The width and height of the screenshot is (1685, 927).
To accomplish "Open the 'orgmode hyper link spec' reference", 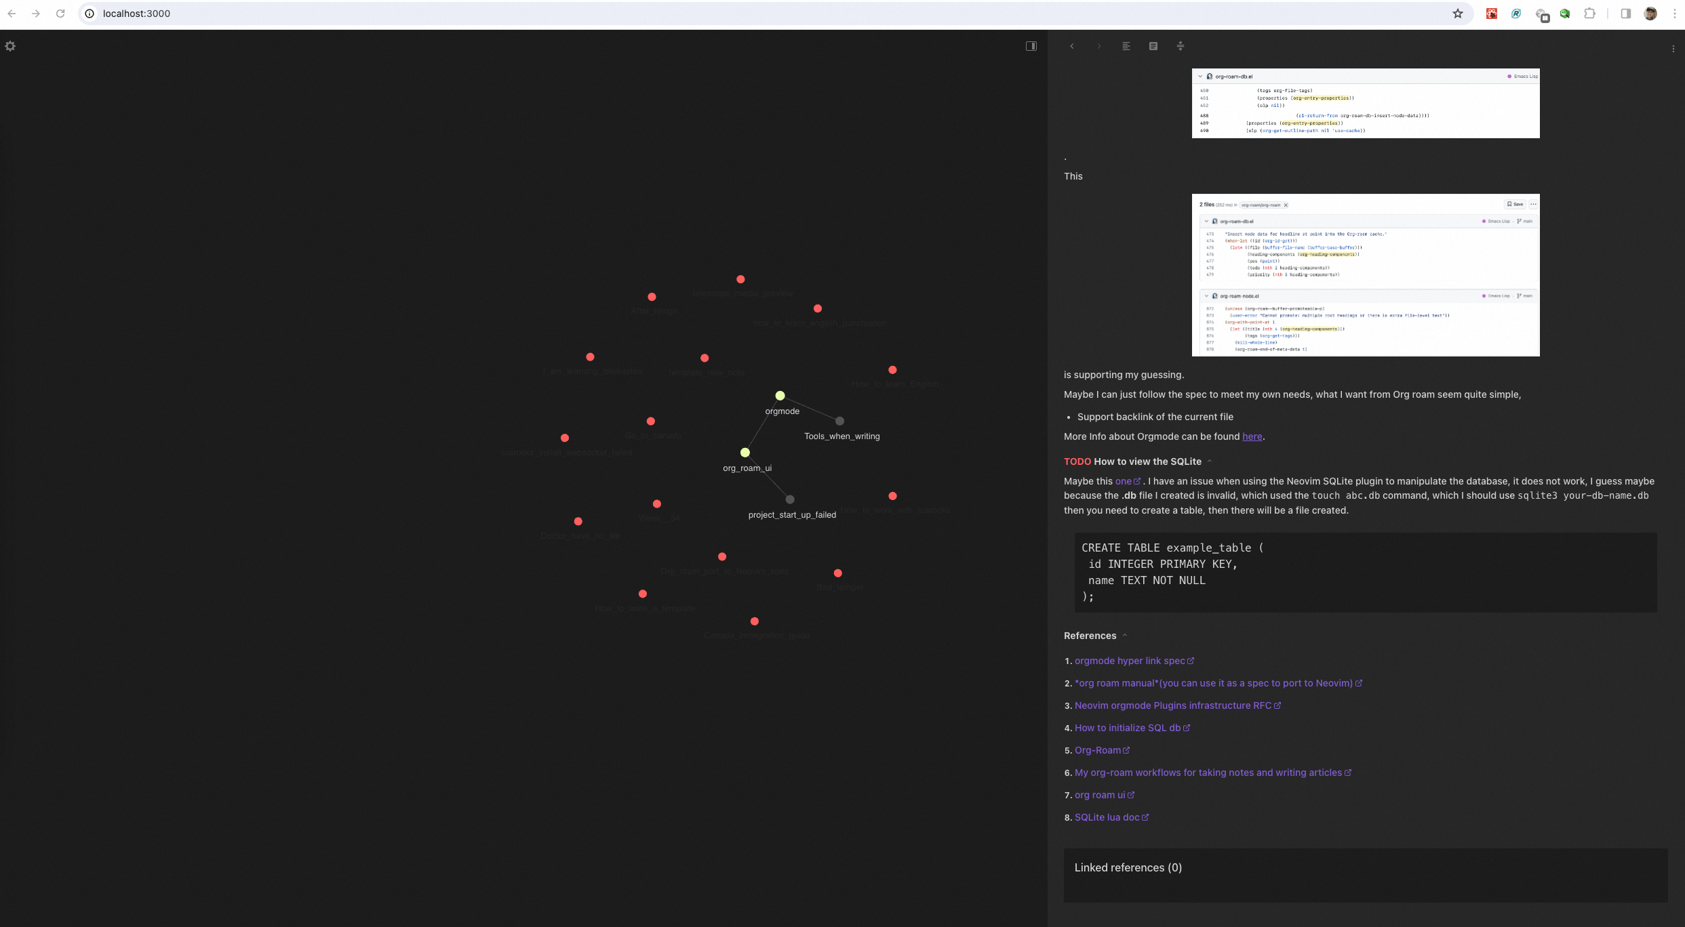I will click(1130, 661).
